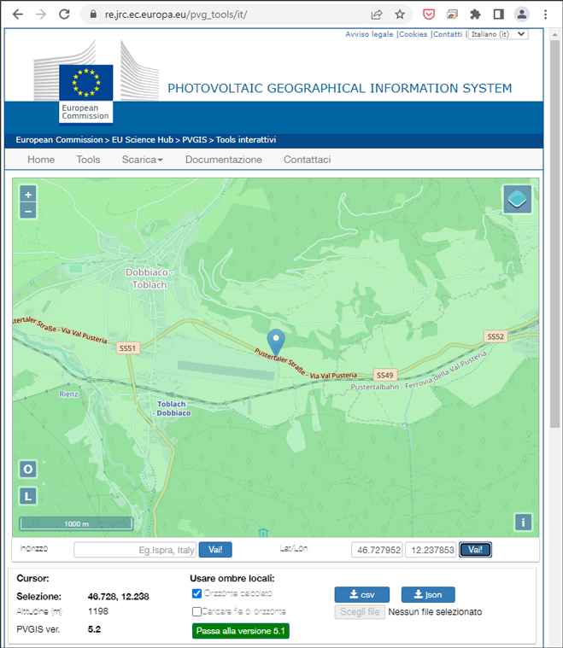The height and width of the screenshot is (648, 563).
Task: Enable the Caricare file di orizzonte checkbox
Action: click(196, 611)
